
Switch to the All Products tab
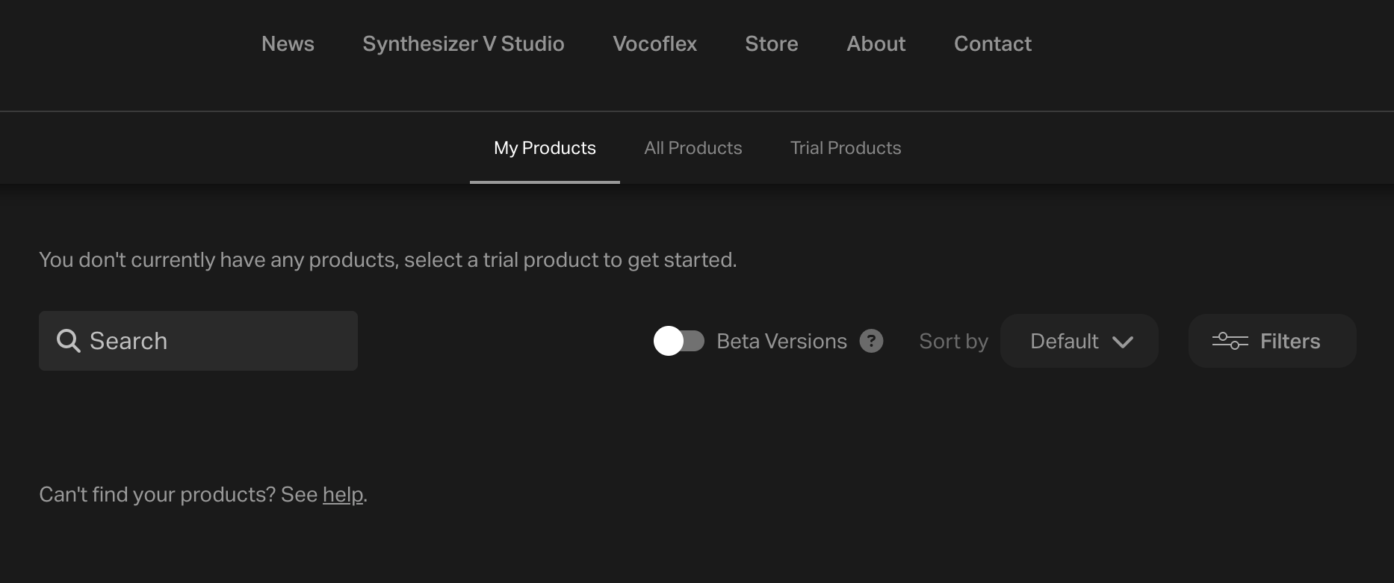tap(693, 148)
